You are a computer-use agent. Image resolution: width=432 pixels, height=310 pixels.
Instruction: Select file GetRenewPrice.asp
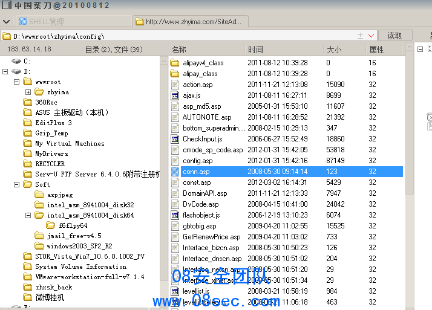click(211, 237)
